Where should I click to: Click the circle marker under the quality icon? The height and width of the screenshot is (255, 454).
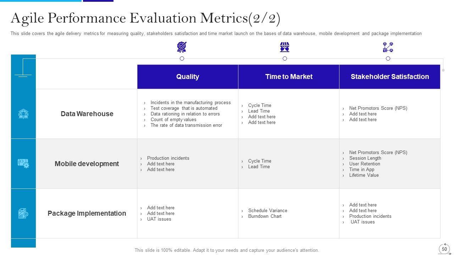(x=182, y=58)
